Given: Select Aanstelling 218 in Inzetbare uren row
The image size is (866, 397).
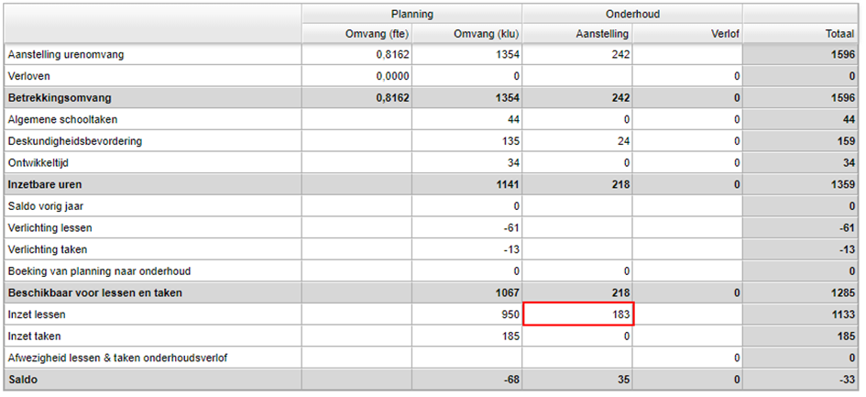Looking at the screenshot, I should (620, 184).
